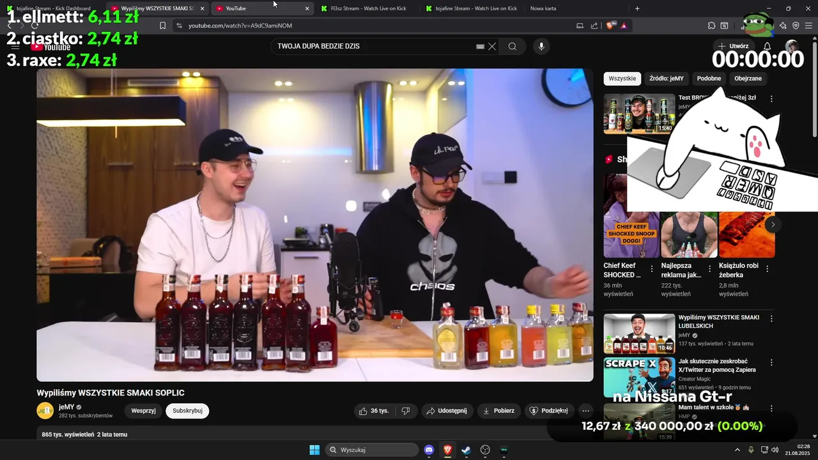This screenshot has height=460, width=818.
Task: Open the jeMY channel avatar
Action: click(x=45, y=411)
